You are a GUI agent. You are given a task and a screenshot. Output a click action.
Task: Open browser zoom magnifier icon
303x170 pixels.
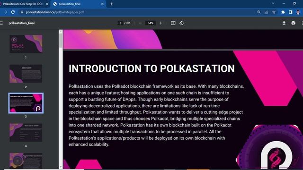click(259, 12)
